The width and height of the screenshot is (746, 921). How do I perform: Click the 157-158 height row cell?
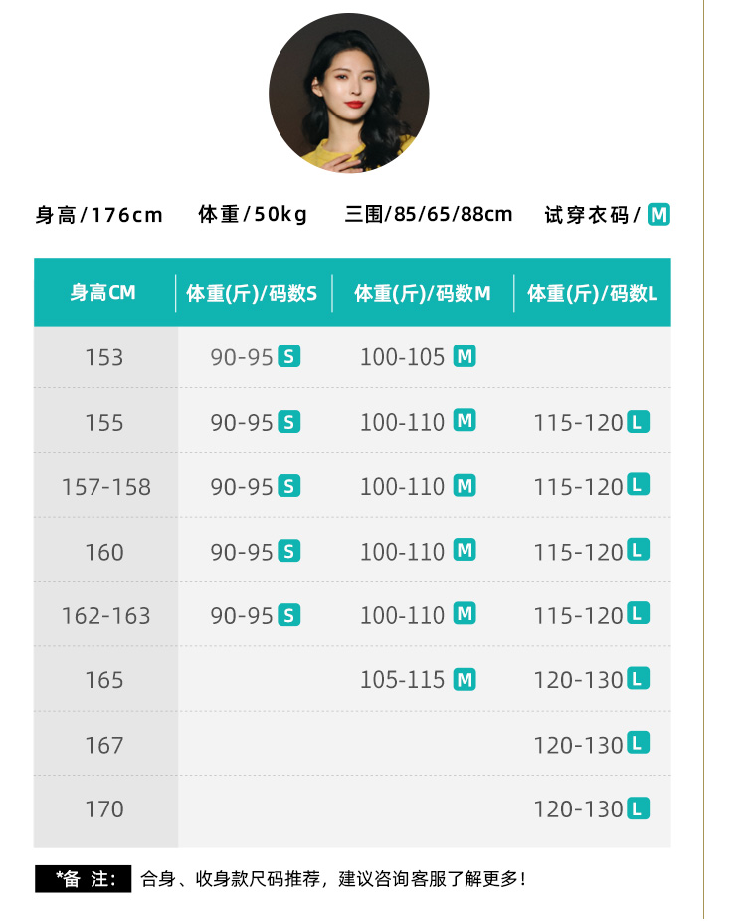(105, 487)
